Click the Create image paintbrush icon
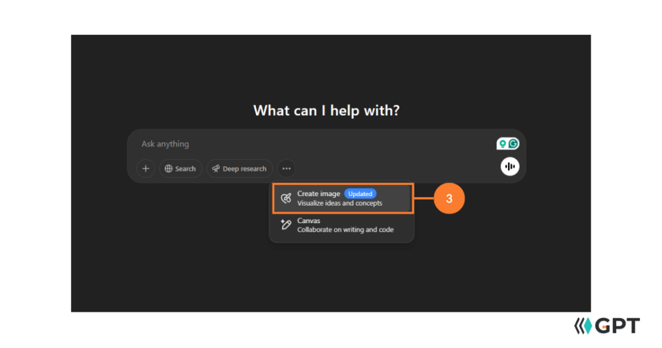The image size is (662, 348). click(286, 198)
